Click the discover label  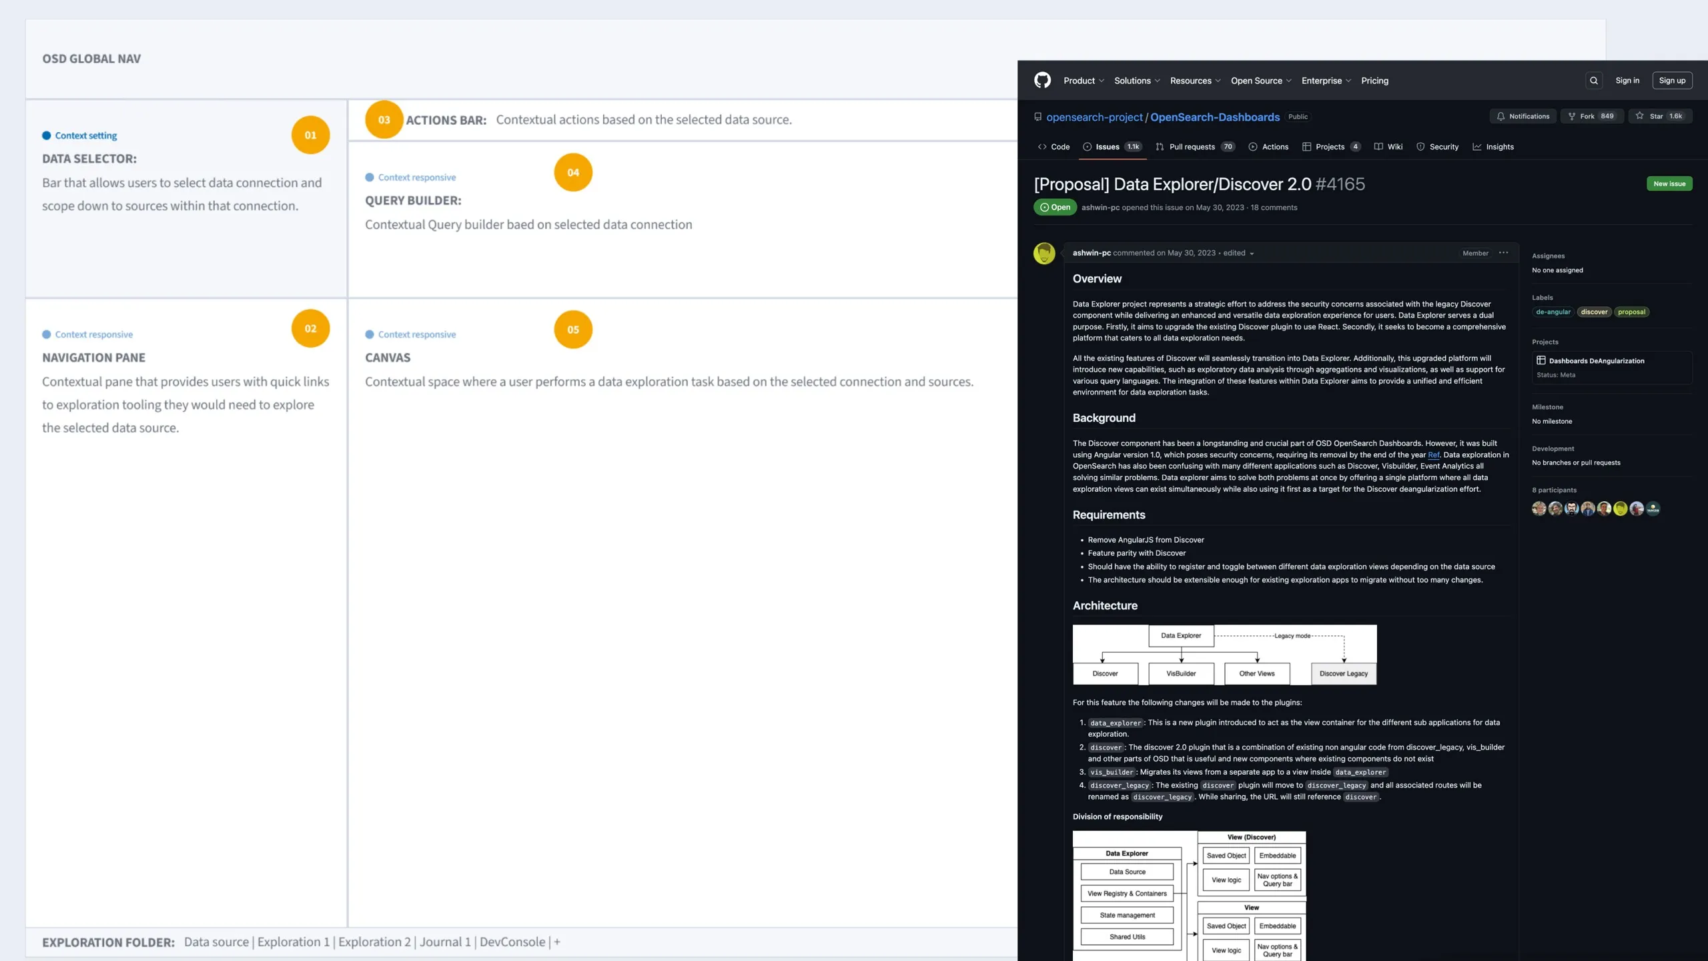tap(1594, 312)
